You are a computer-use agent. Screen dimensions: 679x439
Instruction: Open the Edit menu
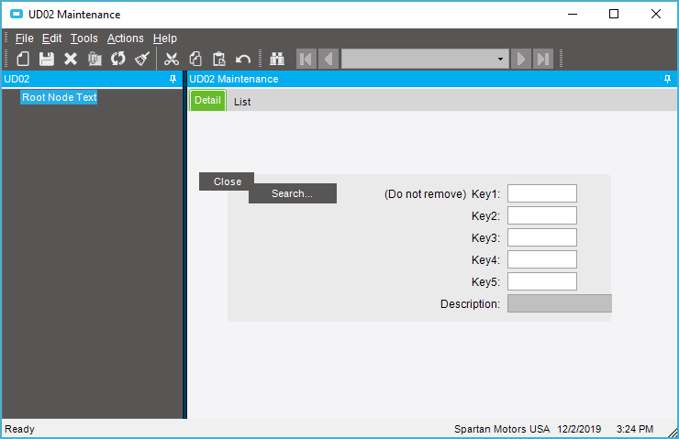[52, 38]
